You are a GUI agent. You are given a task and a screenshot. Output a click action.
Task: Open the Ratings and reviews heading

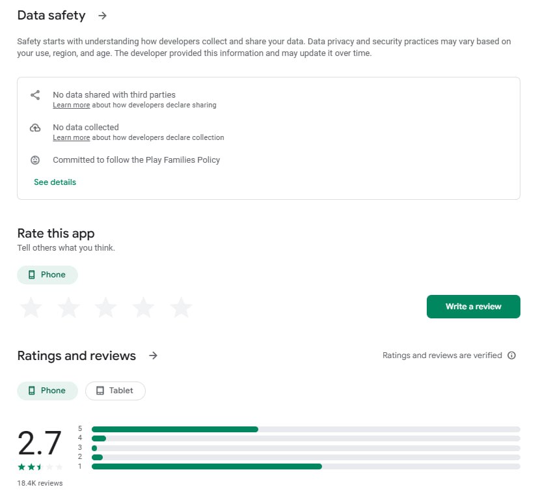pyautogui.click(x=76, y=355)
